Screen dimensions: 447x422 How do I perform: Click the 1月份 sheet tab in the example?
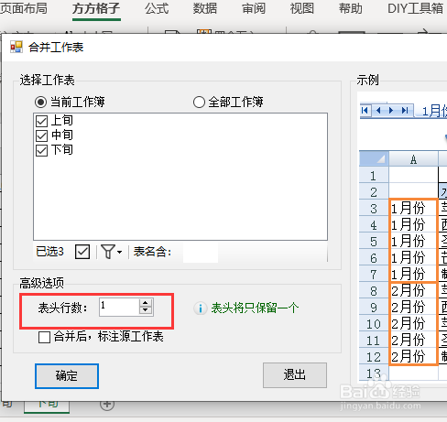(x=434, y=111)
